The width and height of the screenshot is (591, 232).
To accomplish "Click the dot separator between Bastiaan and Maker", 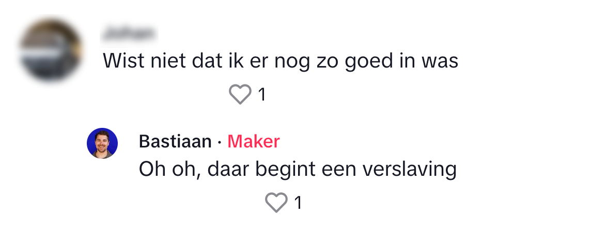I will 220,142.
